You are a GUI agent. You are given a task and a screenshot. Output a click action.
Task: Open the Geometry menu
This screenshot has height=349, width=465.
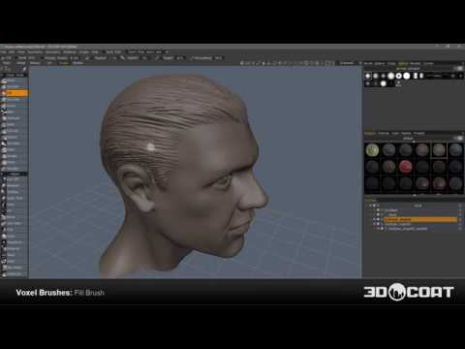(x=52, y=51)
